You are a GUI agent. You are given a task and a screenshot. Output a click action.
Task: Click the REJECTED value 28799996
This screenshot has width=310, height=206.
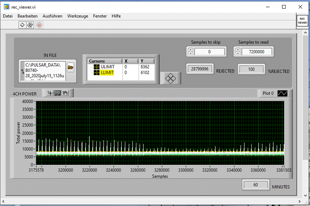pyautogui.click(x=200, y=69)
